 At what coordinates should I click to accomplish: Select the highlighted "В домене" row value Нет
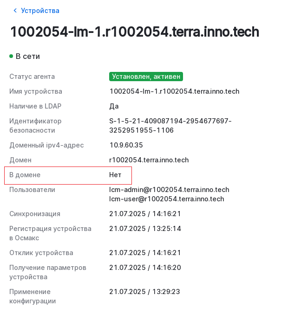(x=115, y=175)
